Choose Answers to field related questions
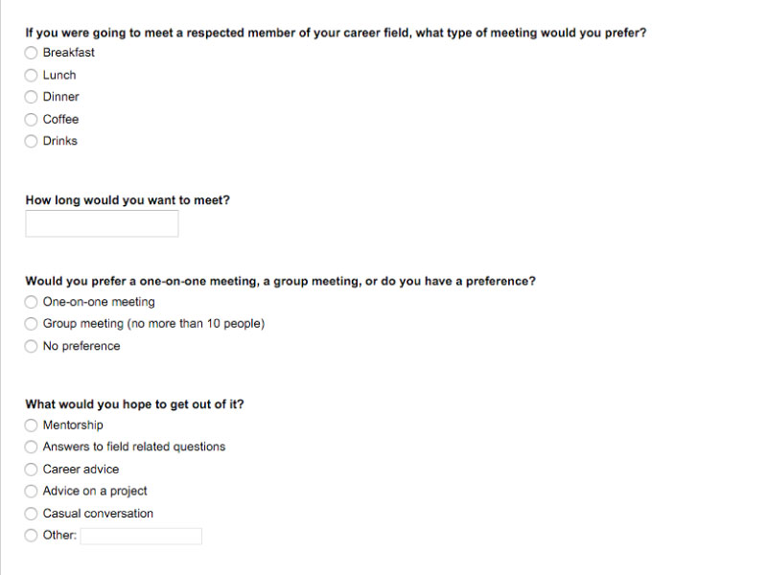 [31, 447]
